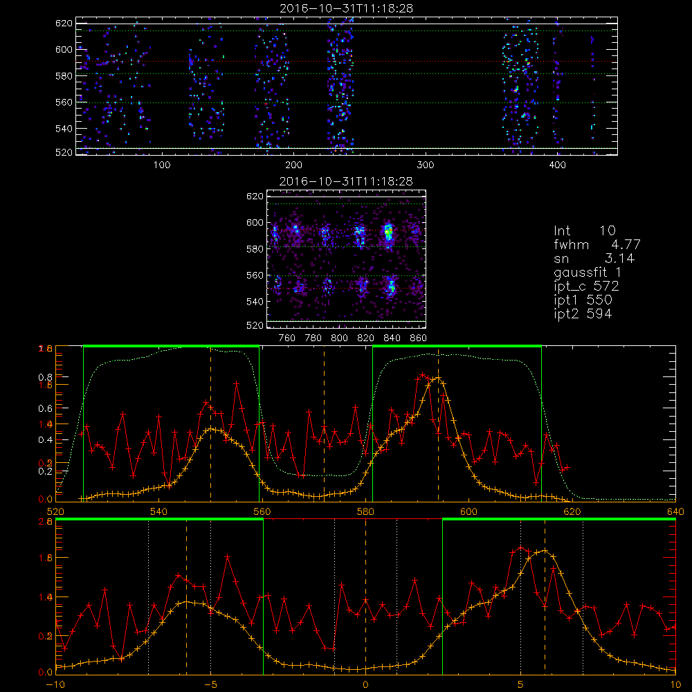692x692 pixels.
Task: Click the orange dashed line at 572 in profile plot
Action: click(x=324, y=424)
